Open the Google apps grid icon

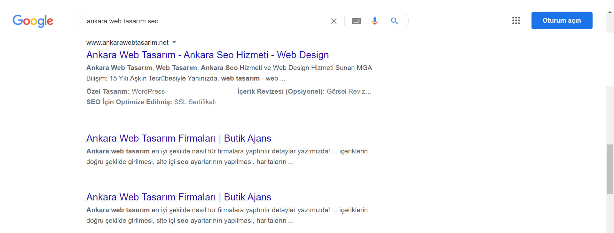pos(516,20)
